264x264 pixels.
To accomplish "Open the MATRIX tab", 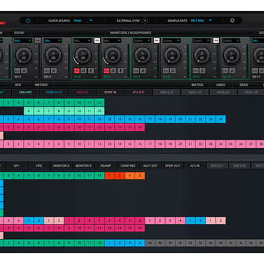I will point(197,84).
